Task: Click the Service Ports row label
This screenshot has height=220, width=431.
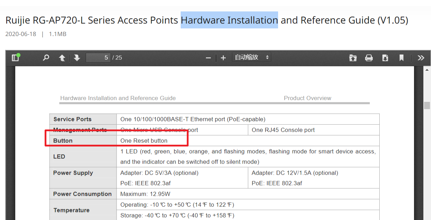Action: [72, 119]
